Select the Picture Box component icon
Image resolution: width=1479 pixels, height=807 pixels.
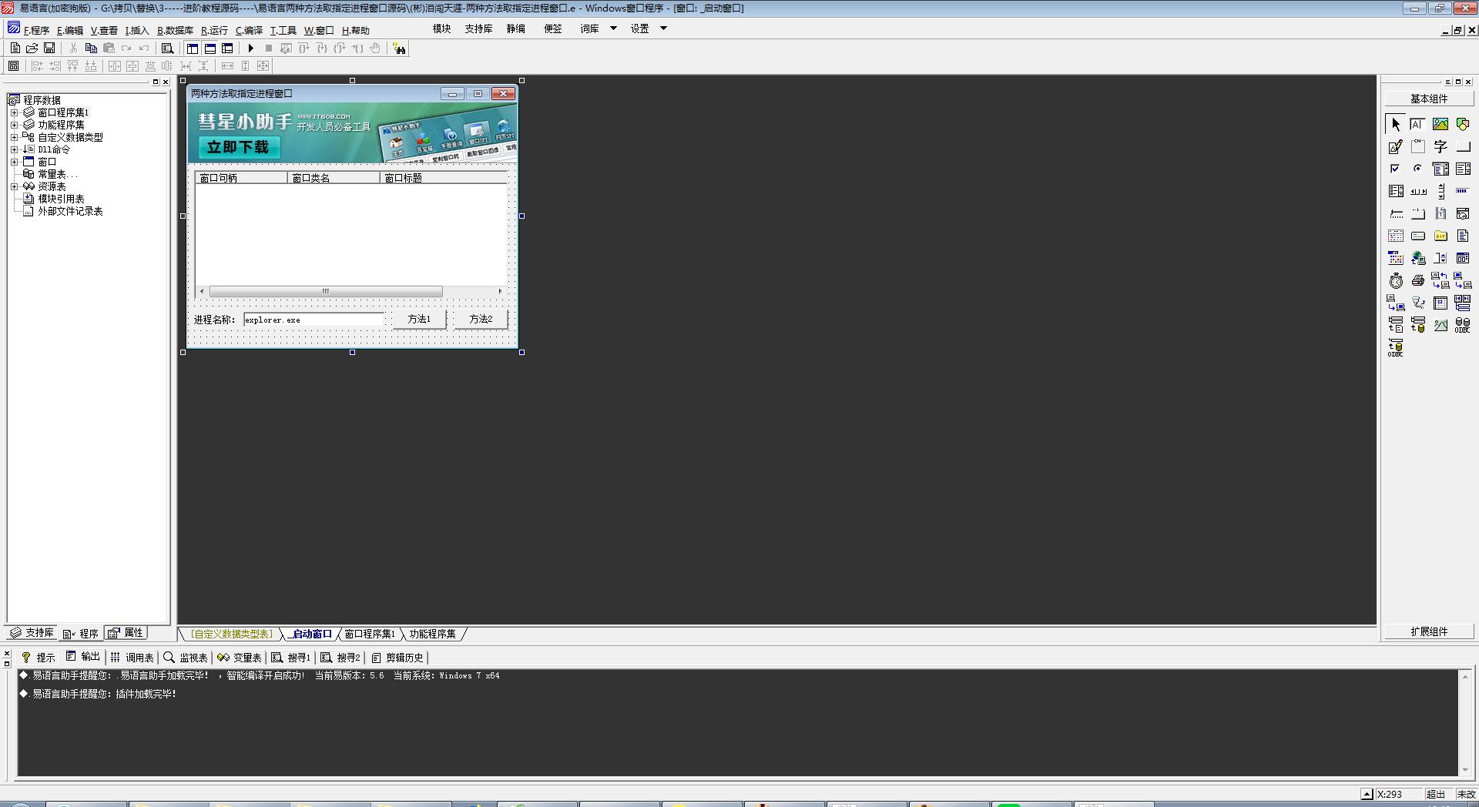[1440, 124]
